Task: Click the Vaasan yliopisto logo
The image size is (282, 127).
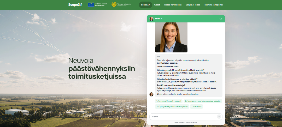Action: pyautogui.click(x=121, y=5)
